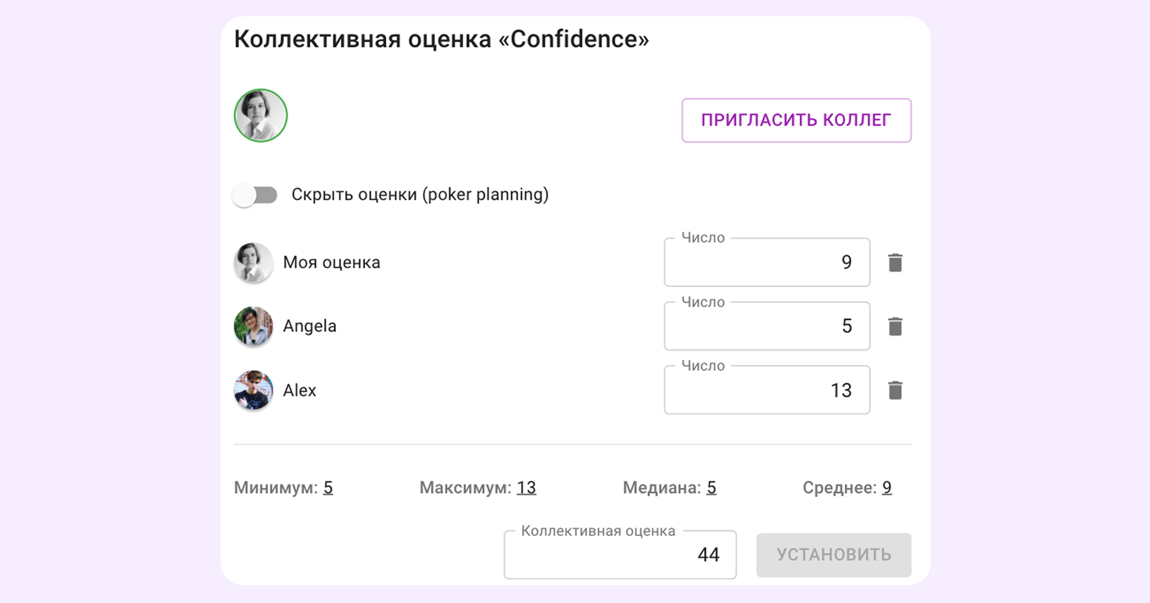Click Angela's profile avatar
This screenshot has width=1150, height=603.
click(253, 326)
